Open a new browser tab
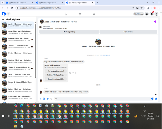Image resolution: width=162 pixels, height=129 pixels. click(x=97, y=3)
